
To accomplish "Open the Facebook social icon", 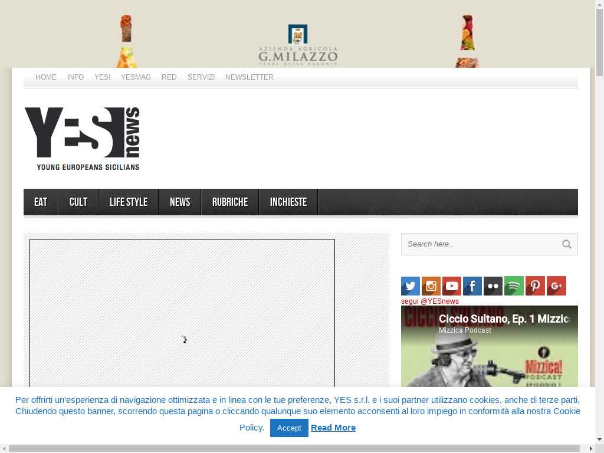I will tap(472, 286).
